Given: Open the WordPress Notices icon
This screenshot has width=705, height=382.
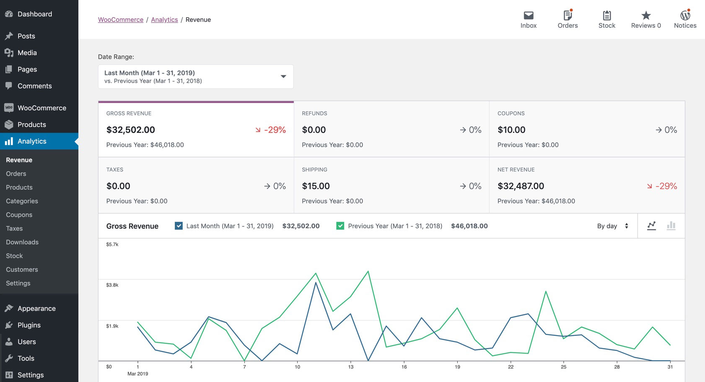Looking at the screenshot, I should (685, 16).
